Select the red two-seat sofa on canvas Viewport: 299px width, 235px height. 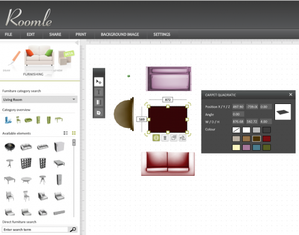[x=168, y=164]
